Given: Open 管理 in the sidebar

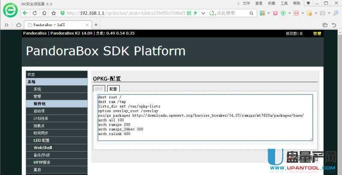Looking at the screenshot, I should click(x=57, y=96).
